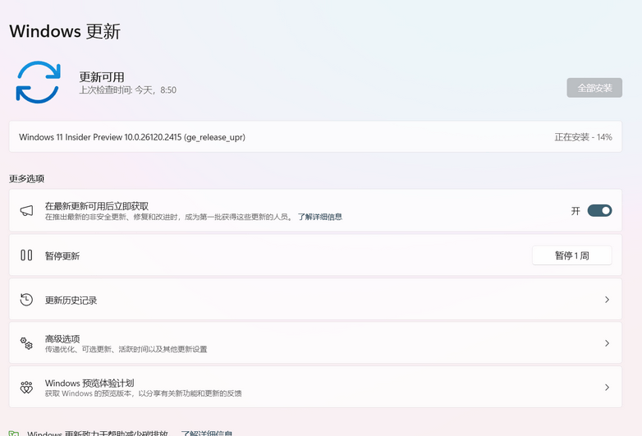The height and width of the screenshot is (436, 642).
Task: Open the Windows 预览体验计划 label
Action: (x=89, y=383)
